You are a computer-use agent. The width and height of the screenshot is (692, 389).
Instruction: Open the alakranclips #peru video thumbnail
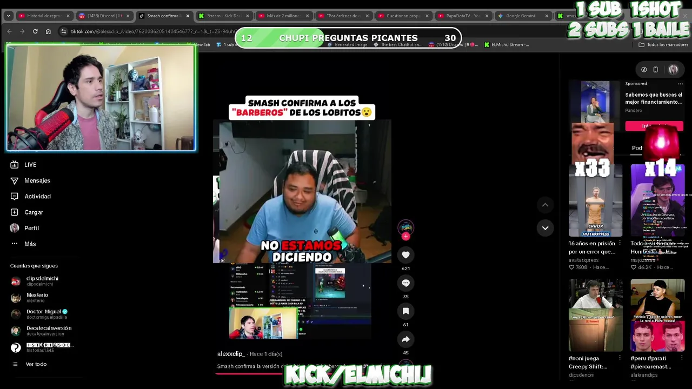click(x=657, y=316)
